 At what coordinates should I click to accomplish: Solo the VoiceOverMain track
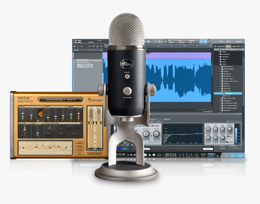click(x=81, y=61)
